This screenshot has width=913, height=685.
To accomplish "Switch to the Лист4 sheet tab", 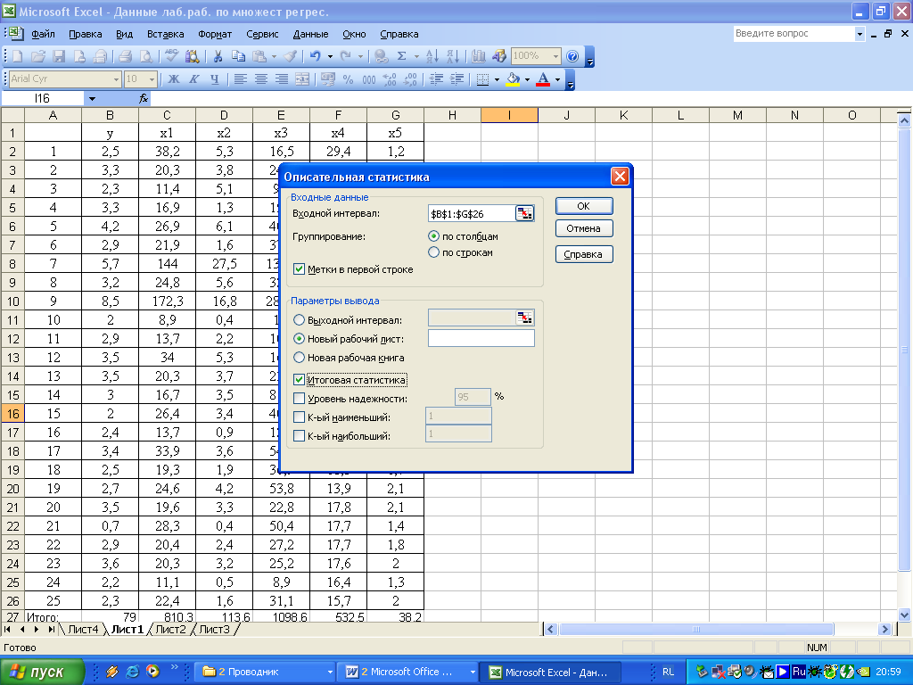I will (83, 629).
